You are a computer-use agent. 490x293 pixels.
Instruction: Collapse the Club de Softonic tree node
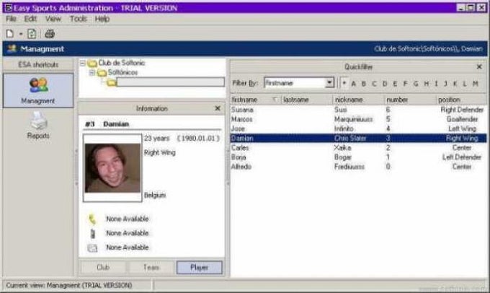(82, 64)
